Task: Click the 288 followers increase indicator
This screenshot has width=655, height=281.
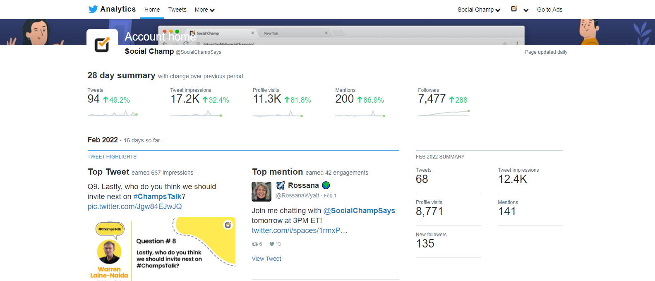Action: tap(458, 100)
